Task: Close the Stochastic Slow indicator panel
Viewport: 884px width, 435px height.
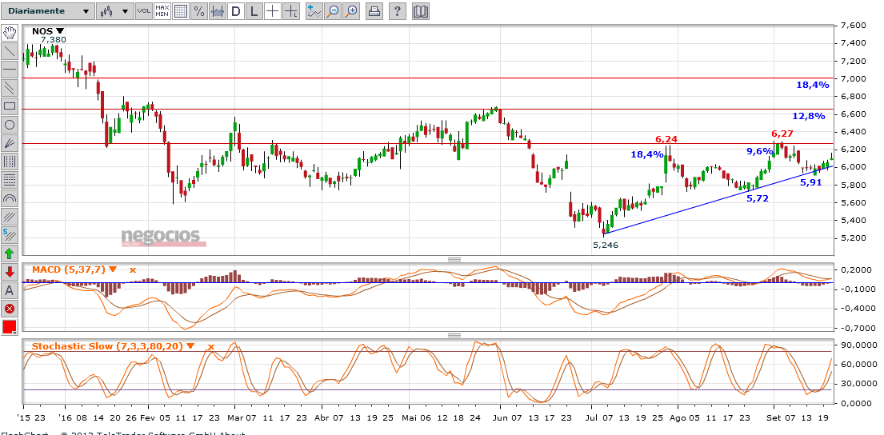Action: [211, 346]
